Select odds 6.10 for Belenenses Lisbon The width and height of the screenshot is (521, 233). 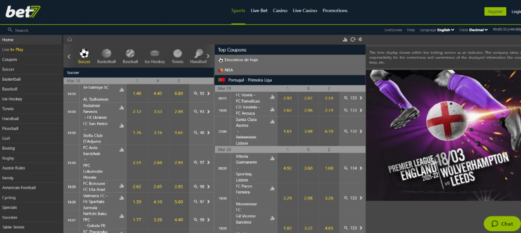(x=329, y=131)
